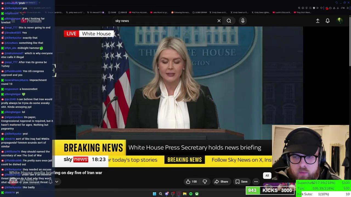Click GeneralHenryMunro's Impeachment chat message
The image size is (351, 197).
click(x=24, y=82)
